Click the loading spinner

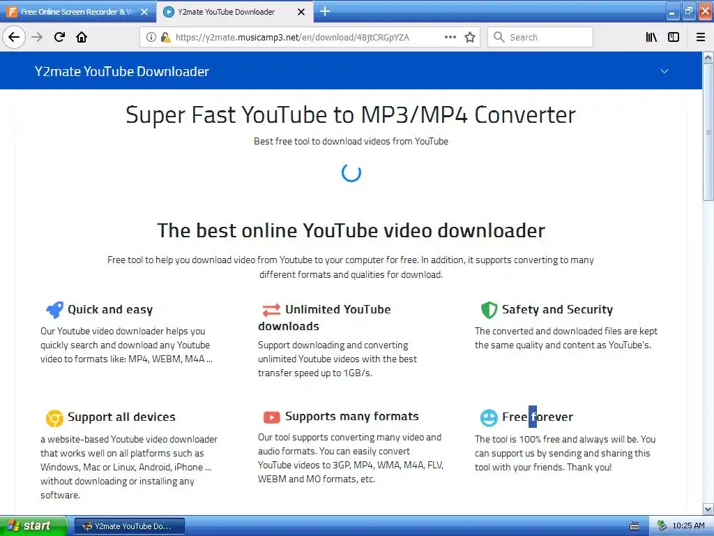click(351, 172)
